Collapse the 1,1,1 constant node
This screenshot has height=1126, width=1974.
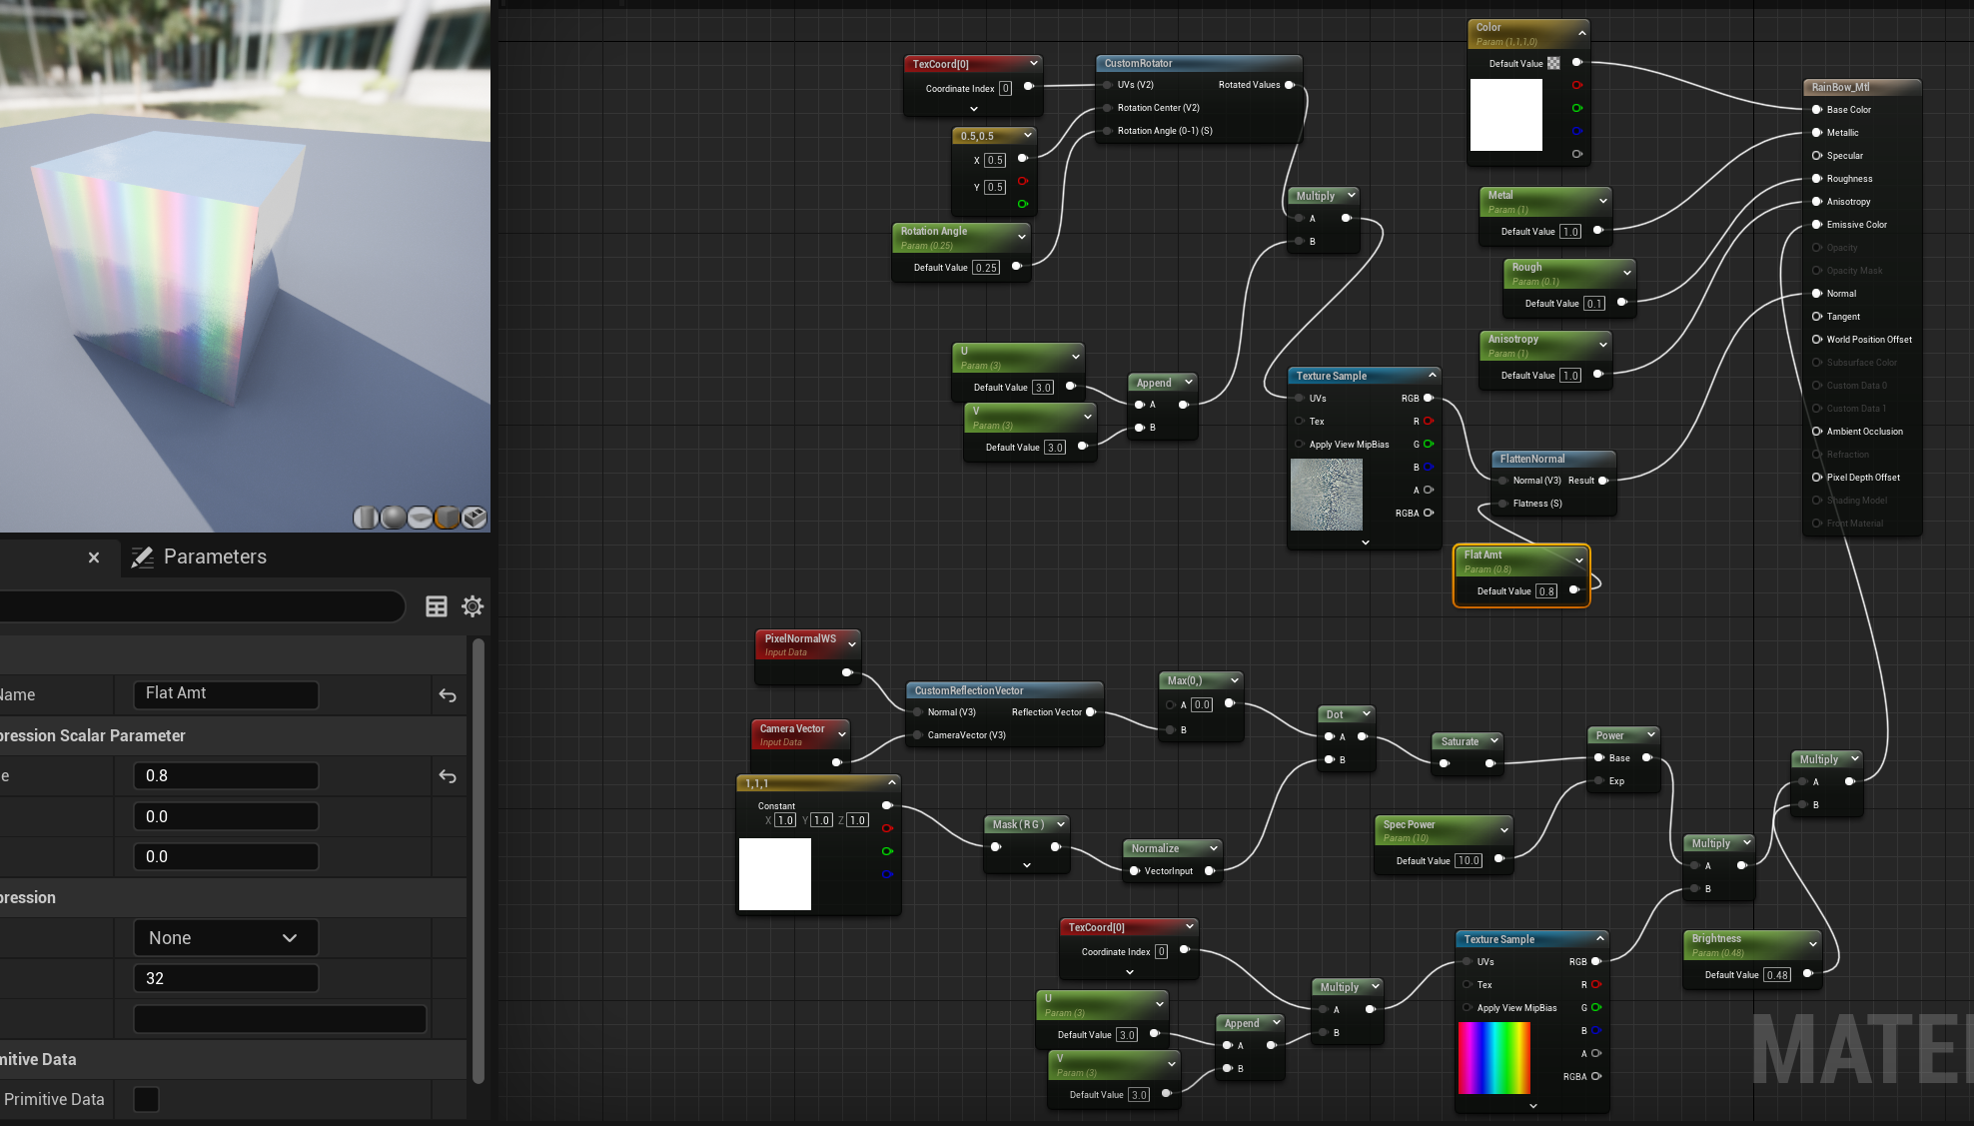892,782
